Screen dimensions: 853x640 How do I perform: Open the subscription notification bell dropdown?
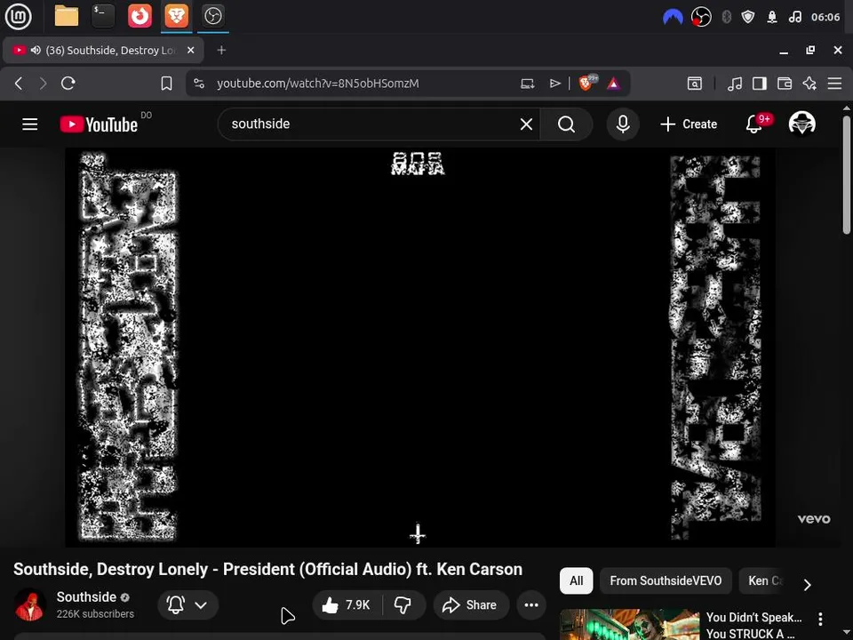pos(188,604)
